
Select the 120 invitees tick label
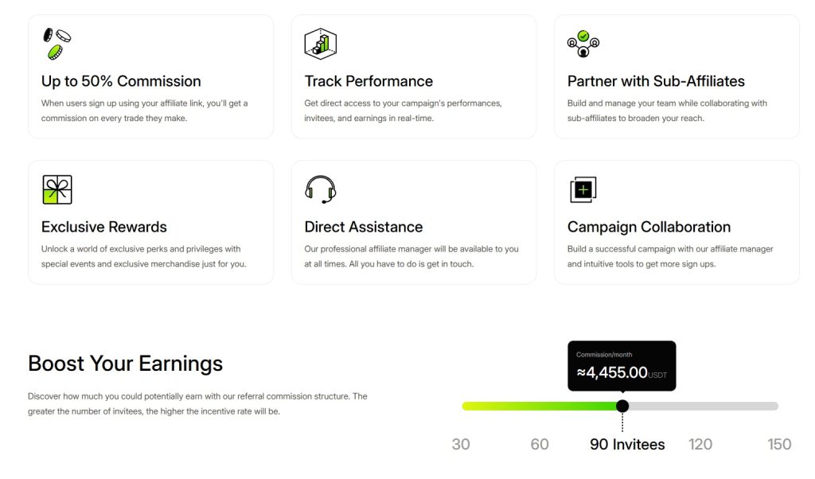(700, 444)
